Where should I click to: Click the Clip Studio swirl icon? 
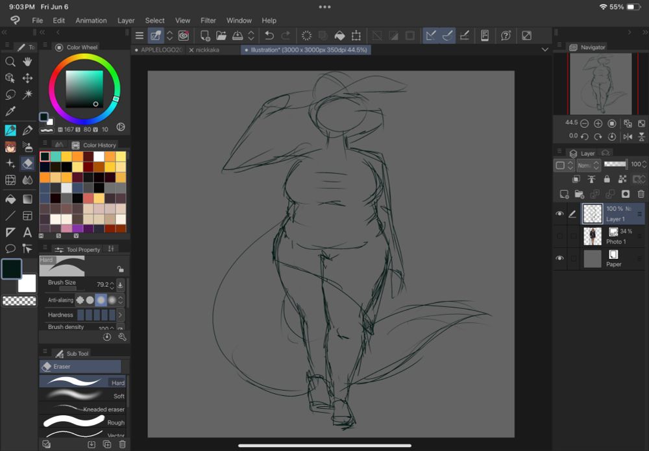[x=184, y=36]
